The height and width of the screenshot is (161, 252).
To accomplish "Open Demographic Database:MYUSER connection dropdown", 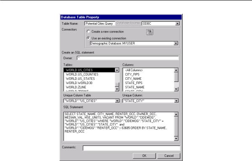I will click(x=176, y=43).
